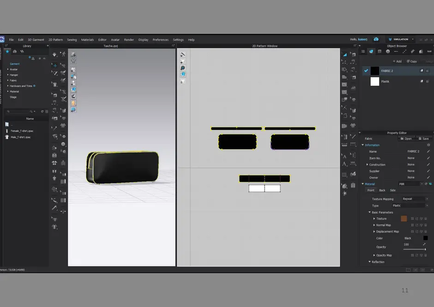Select the Fabric tab icon in Object Browser
This screenshot has height=307, width=434.
pyautogui.click(x=371, y=52)
